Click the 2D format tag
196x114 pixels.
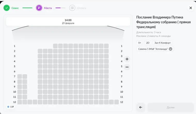148,43
